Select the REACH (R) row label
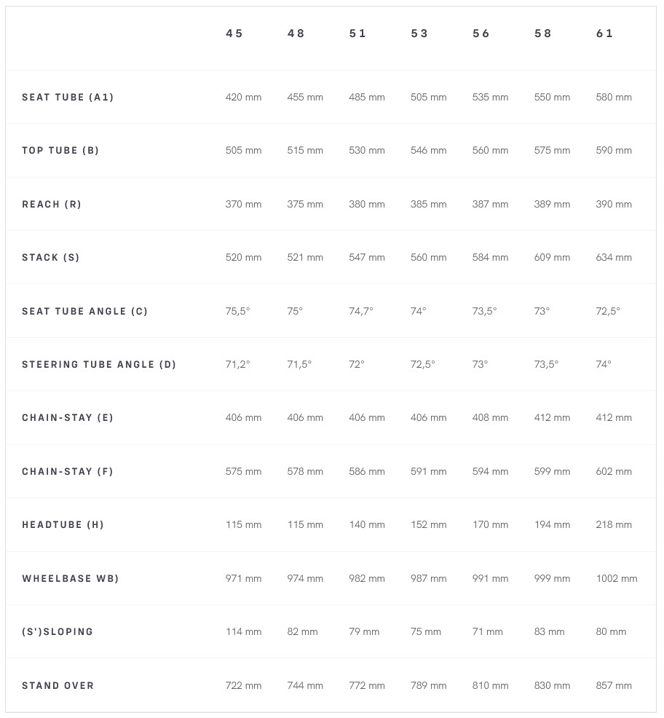Screen dimensions: 664x718 [52, 205]
